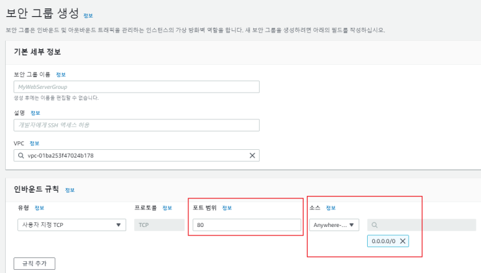Remove the 0.0.0.0/0 source tag
Viewport: 481px width, 273px height.
pyautogui.click(x=403, y=241)
